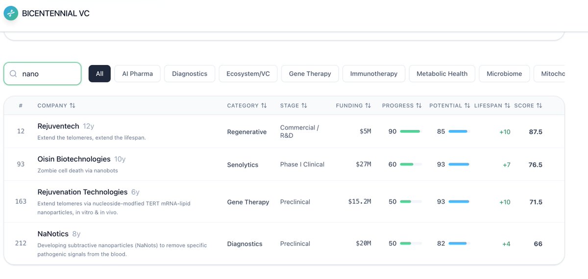Filter by Diagnostics category chip
The height and width of the screenshot is (279, 588).
coord(190,74)
